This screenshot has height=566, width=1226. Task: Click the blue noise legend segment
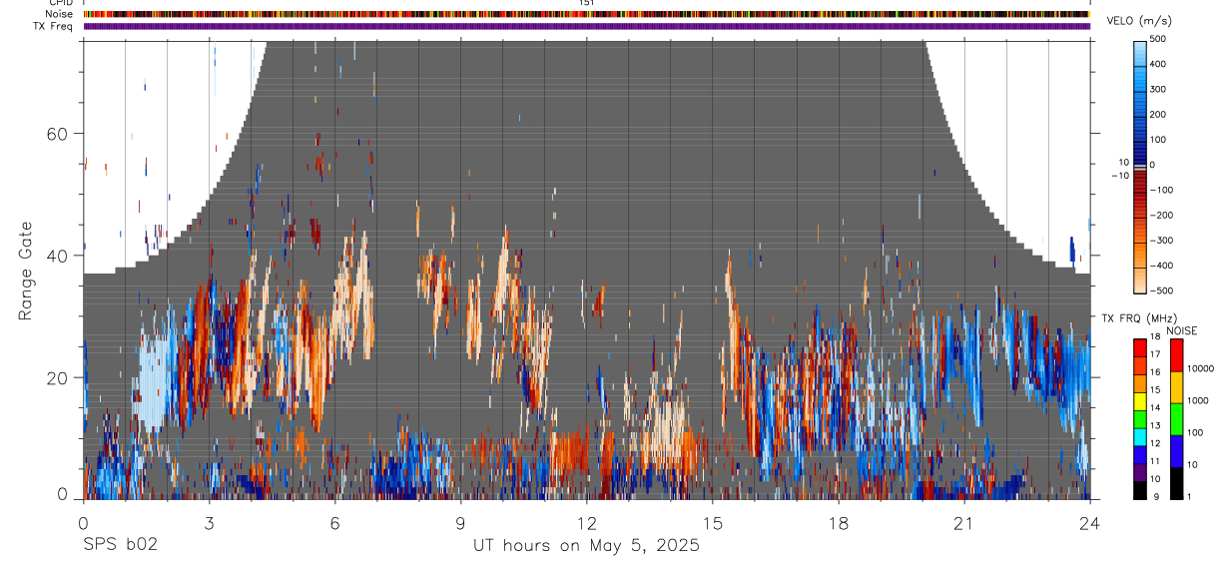click(1176, 450)
